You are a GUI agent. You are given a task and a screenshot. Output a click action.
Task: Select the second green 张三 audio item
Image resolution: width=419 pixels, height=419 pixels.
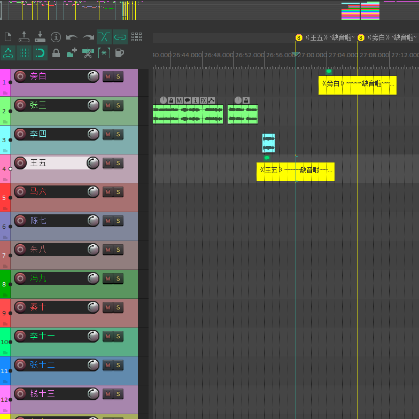click(x=243, y=114)
